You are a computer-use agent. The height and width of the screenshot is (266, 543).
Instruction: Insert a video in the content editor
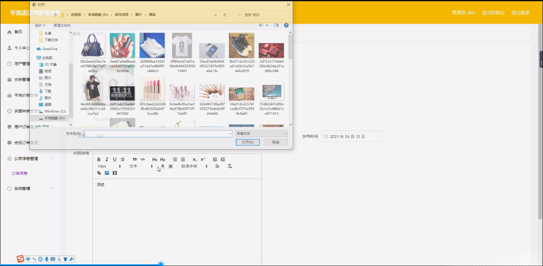tap(114, 173)
